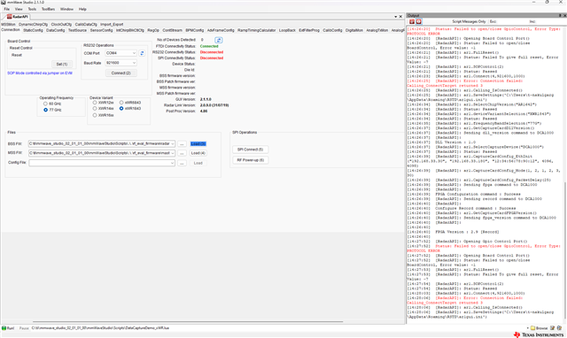Click the second red icon in Output toolbar
The width and height of the screenshot is (567, 338).
[418, 21]
